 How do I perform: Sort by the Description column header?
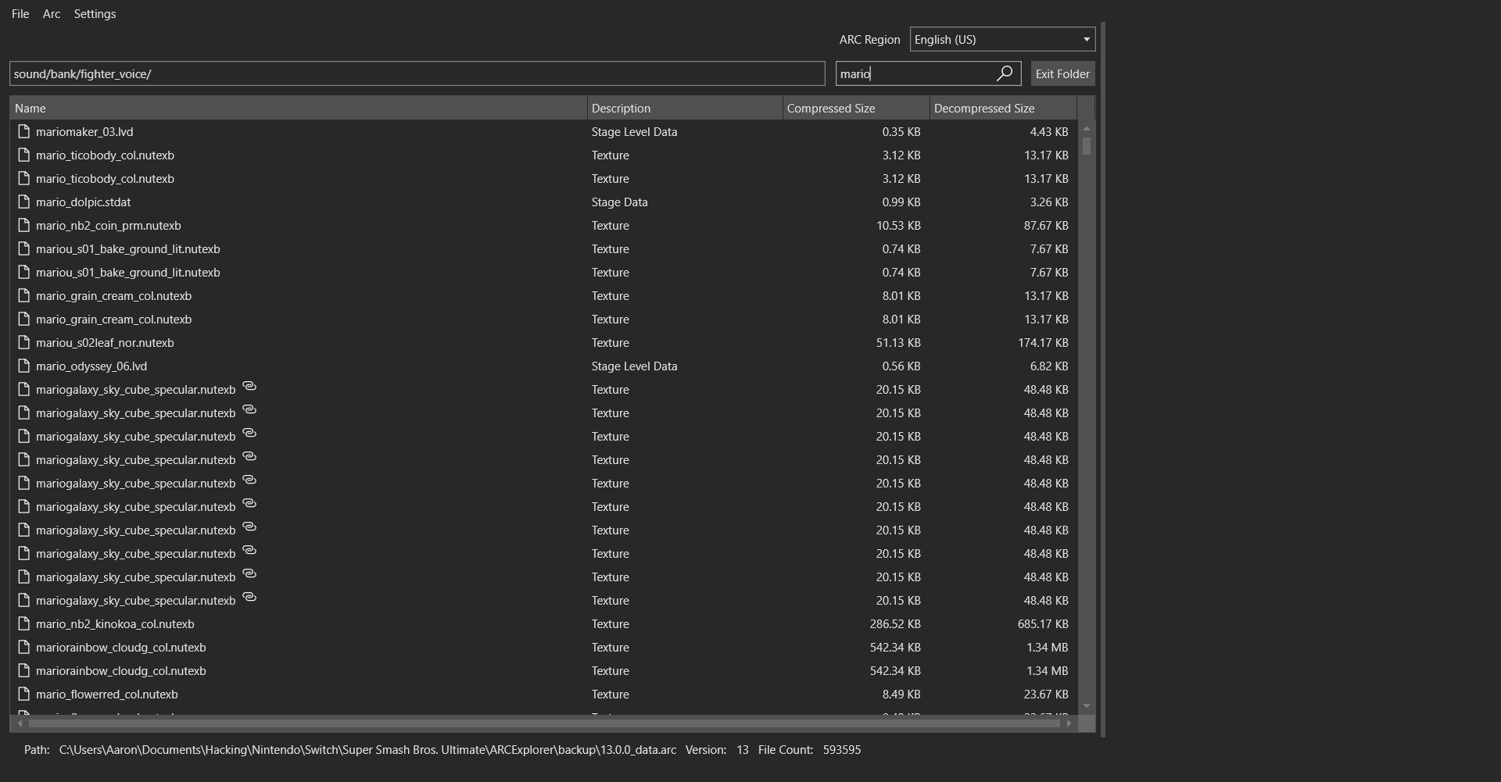tap(685, 108)
